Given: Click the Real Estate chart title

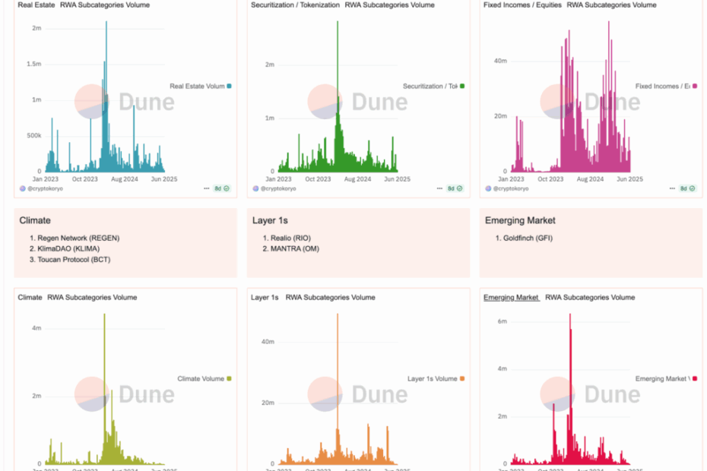Looking at the screenshot, I should coord(36,5).
